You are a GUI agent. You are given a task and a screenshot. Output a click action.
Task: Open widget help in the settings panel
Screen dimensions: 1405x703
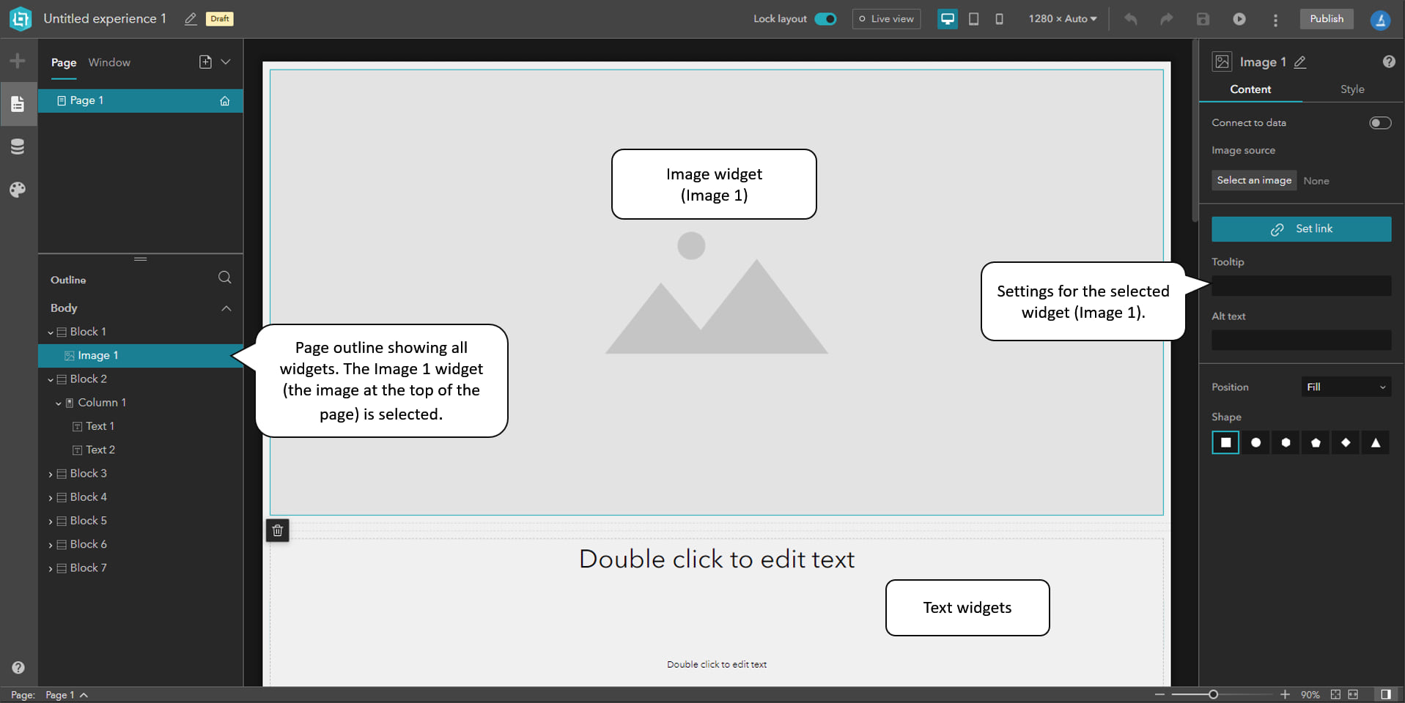[x=1389, y=62]
